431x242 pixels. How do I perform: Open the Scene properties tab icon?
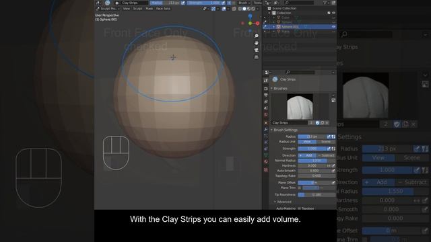click(266, 108)
